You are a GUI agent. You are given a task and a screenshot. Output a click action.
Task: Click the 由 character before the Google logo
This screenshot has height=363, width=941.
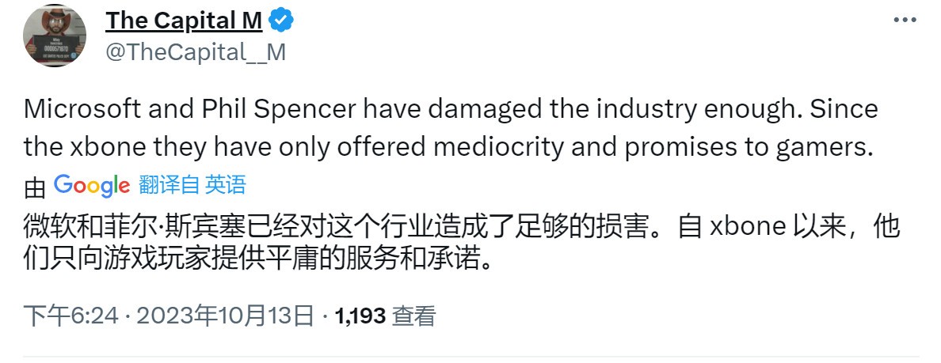[x=35, y=187]
